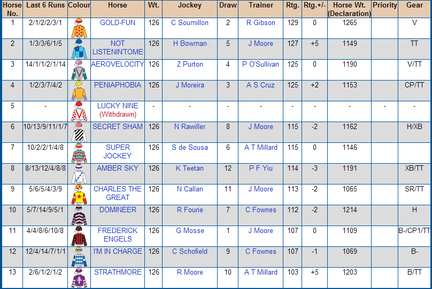Open trainer P F Yiu's page
432x289 pixels.
260,168
